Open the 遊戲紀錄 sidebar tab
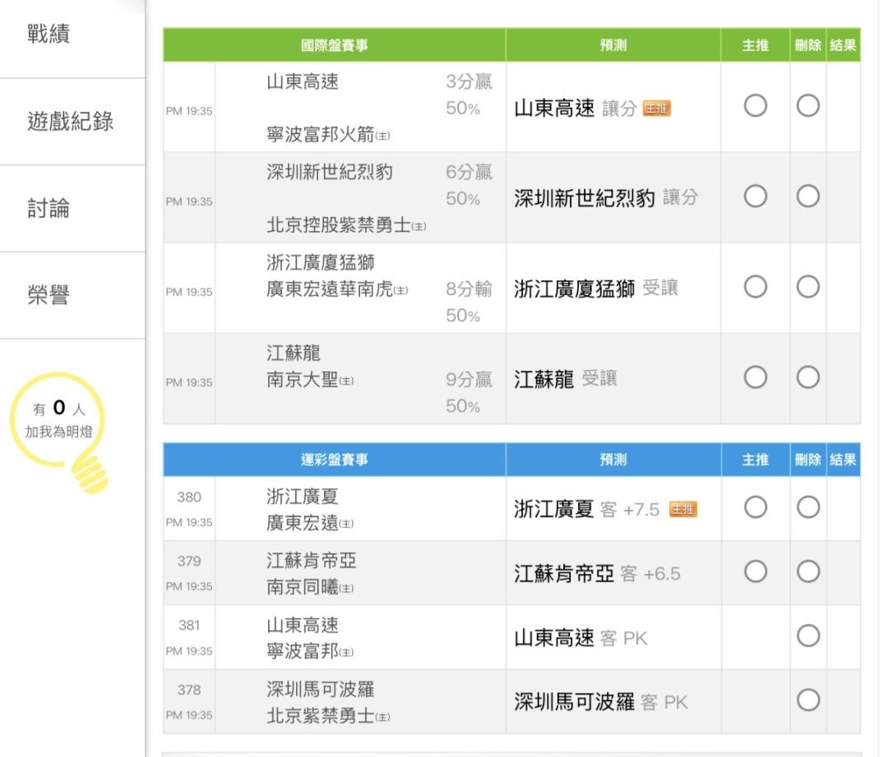Image resolution: width=888 pixels, height=757 pixels. point(72,122)
